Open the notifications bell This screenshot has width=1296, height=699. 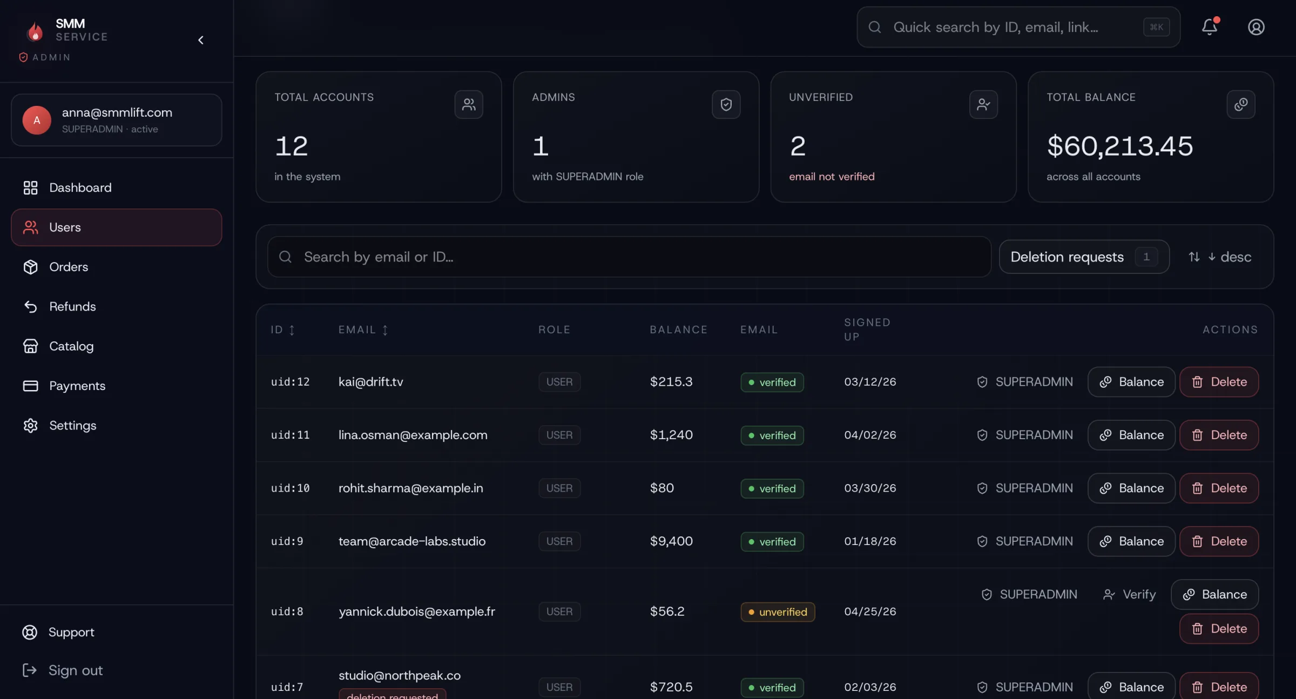pos(1209,27)
